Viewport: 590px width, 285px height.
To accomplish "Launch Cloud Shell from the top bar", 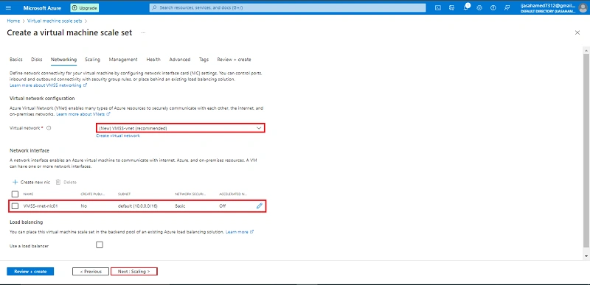I will point(438,8).
